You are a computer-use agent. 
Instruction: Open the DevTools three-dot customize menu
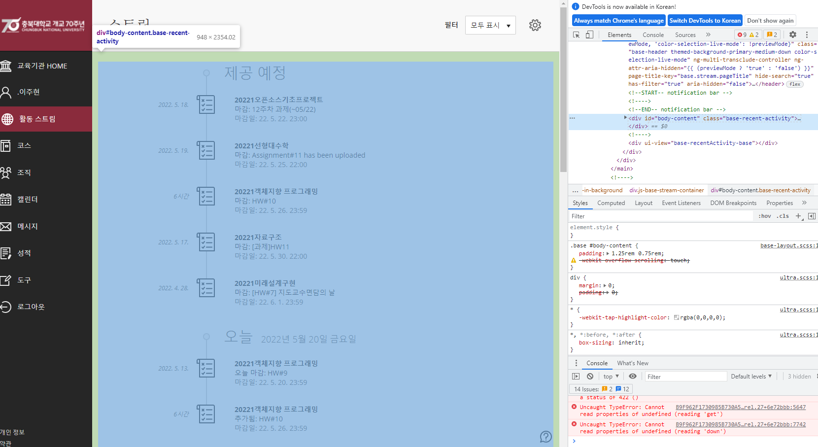pos(807,34)
